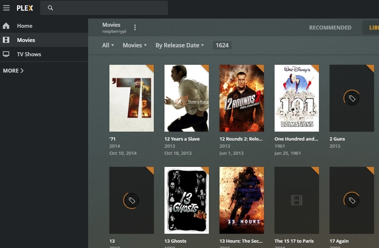Open TV Shows in the sidebar
This screenshot has width=379, height=248.
[x=44, y=54]
